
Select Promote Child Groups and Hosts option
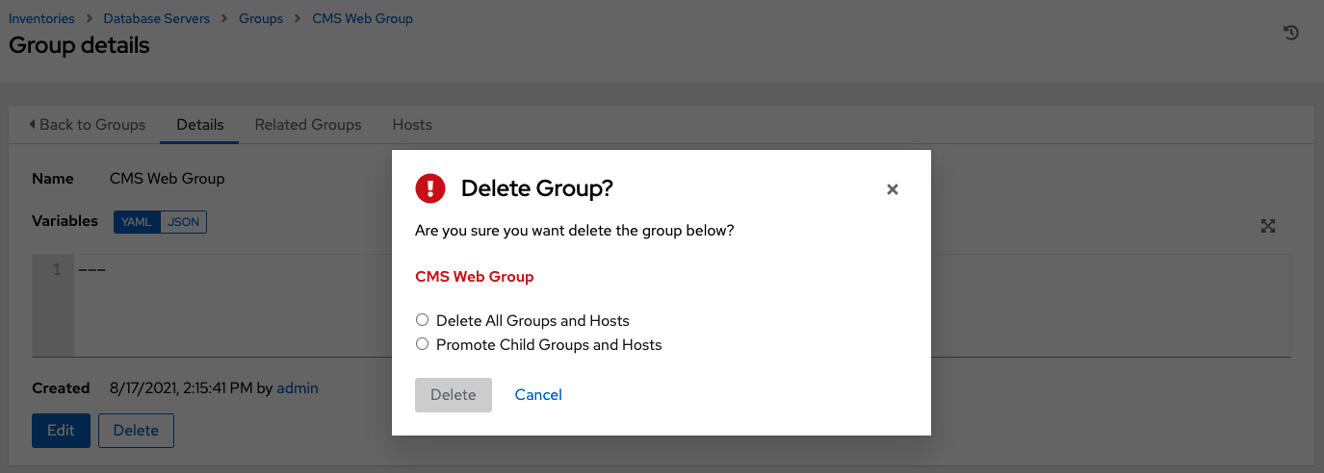(422, 344)
